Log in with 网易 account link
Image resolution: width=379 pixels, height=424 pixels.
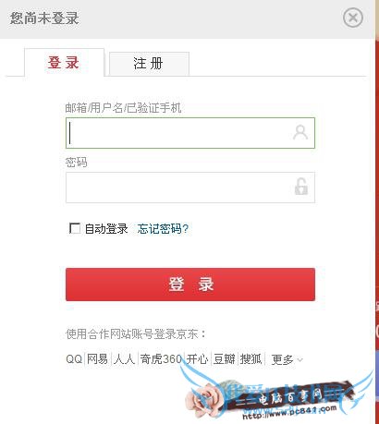pos(97,359)
